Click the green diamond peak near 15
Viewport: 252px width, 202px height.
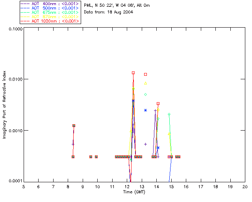(x=169, y=114)
